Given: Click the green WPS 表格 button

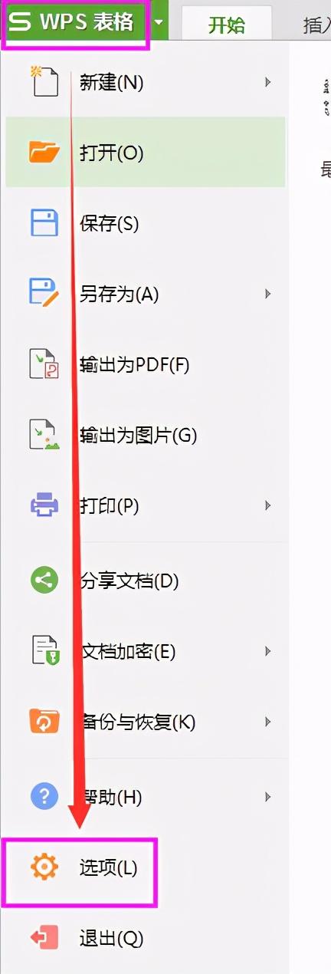Looking at the screenshot, I should [x=75, y=22].
